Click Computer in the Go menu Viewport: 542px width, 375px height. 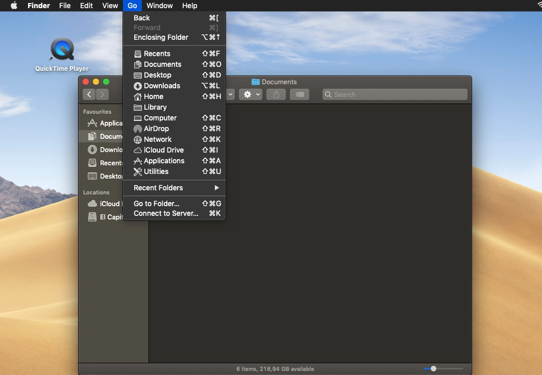pos(160,118)
